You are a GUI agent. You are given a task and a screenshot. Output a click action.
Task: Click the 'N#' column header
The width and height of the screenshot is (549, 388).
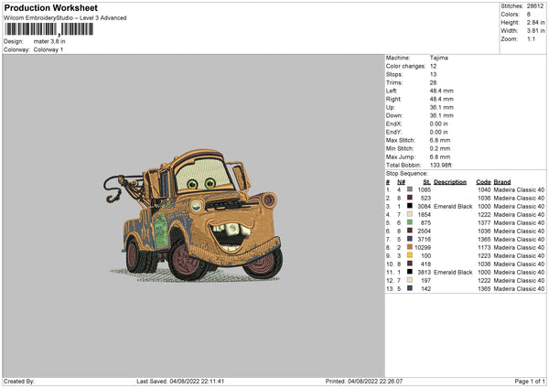[401, 182]
